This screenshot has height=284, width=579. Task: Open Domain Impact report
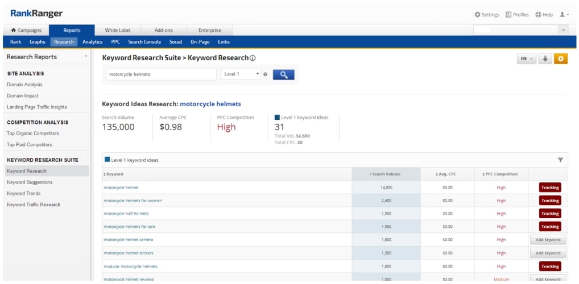point(23,95)
